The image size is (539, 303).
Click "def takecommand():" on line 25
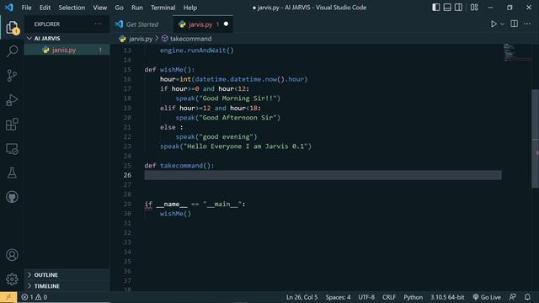click(x=179, y=166)
